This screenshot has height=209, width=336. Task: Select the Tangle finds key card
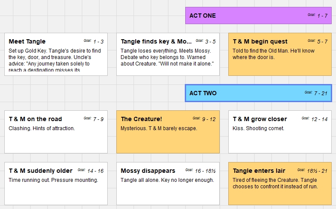(x=168, y=54)
